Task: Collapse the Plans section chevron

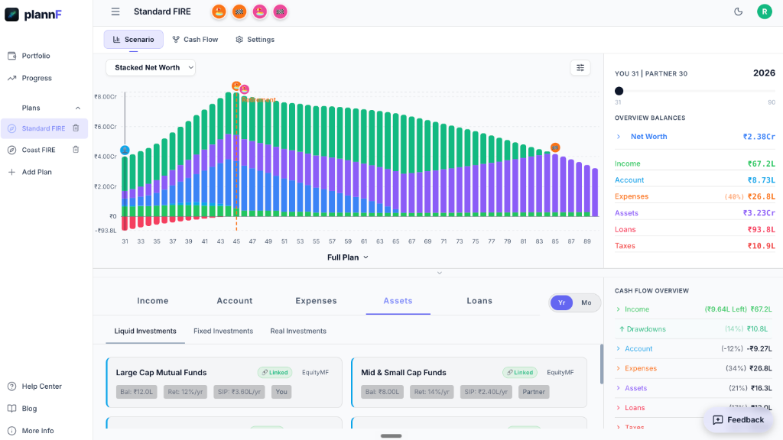Action: coord(78,108)
